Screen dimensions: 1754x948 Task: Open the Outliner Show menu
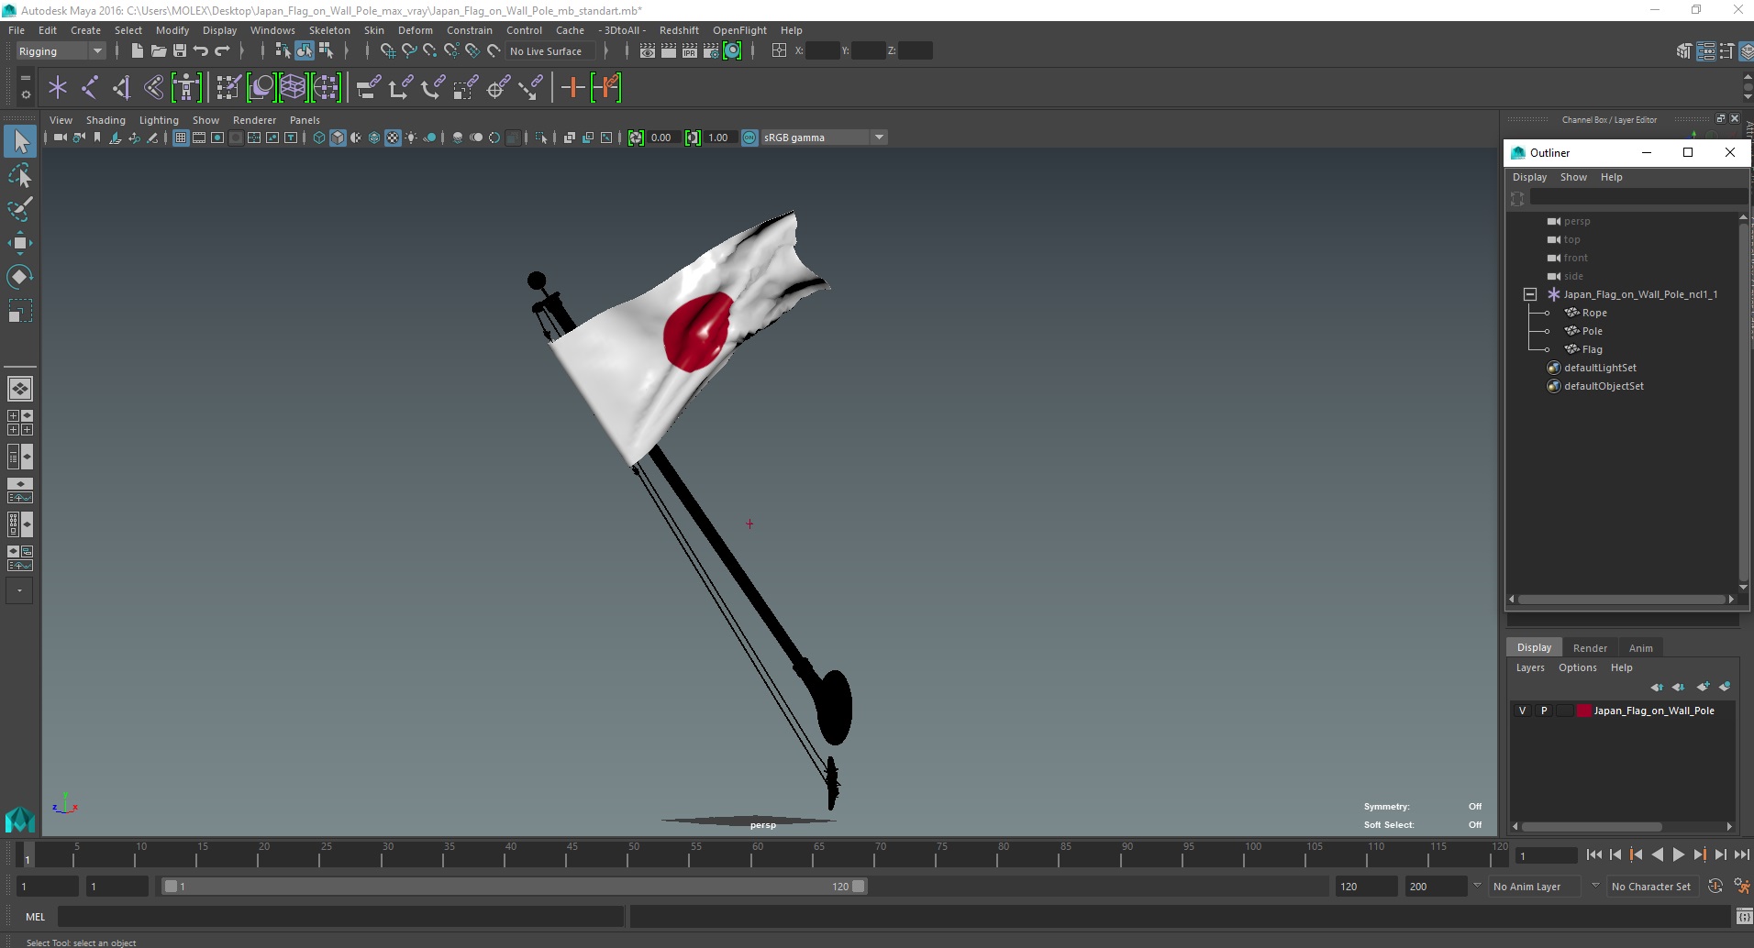[1573, 177]
